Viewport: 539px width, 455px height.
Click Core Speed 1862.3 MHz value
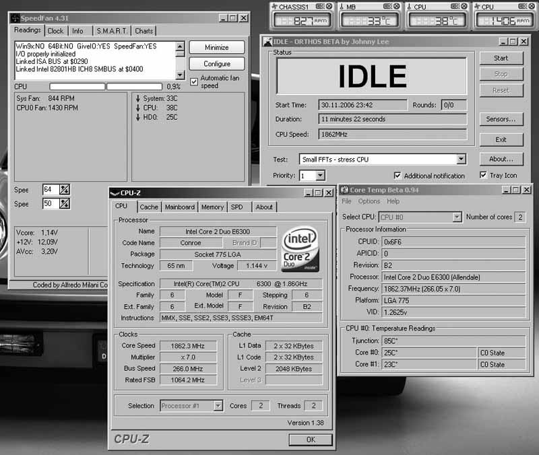(x=188, y=346)
